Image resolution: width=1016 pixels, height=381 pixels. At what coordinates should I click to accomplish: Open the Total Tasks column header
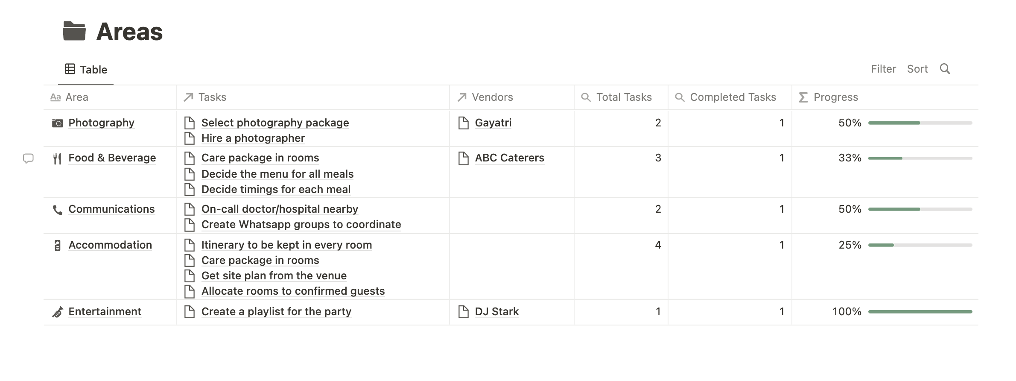pos(621,97)
